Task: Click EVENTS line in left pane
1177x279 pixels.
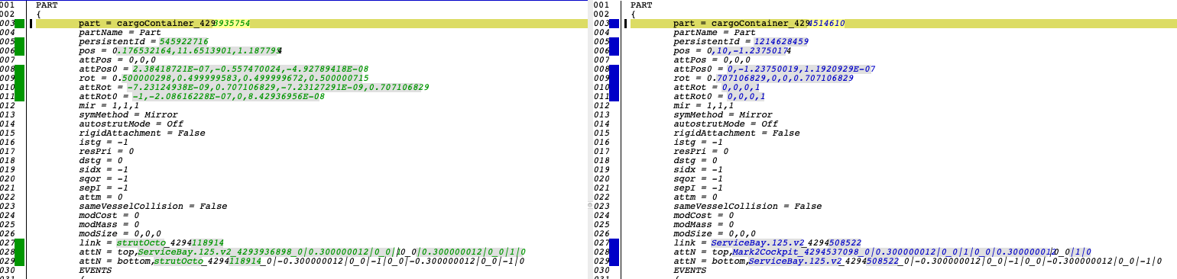Action: 95,270
